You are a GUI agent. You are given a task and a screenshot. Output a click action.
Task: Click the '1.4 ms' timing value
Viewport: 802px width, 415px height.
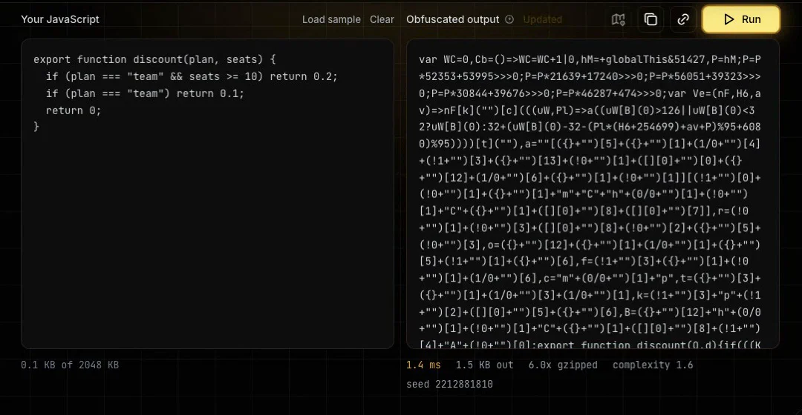[423, 365]
